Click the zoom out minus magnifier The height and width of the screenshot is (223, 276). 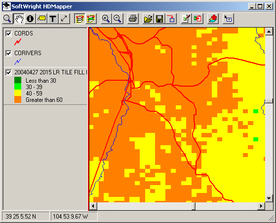tap(117, 19)
